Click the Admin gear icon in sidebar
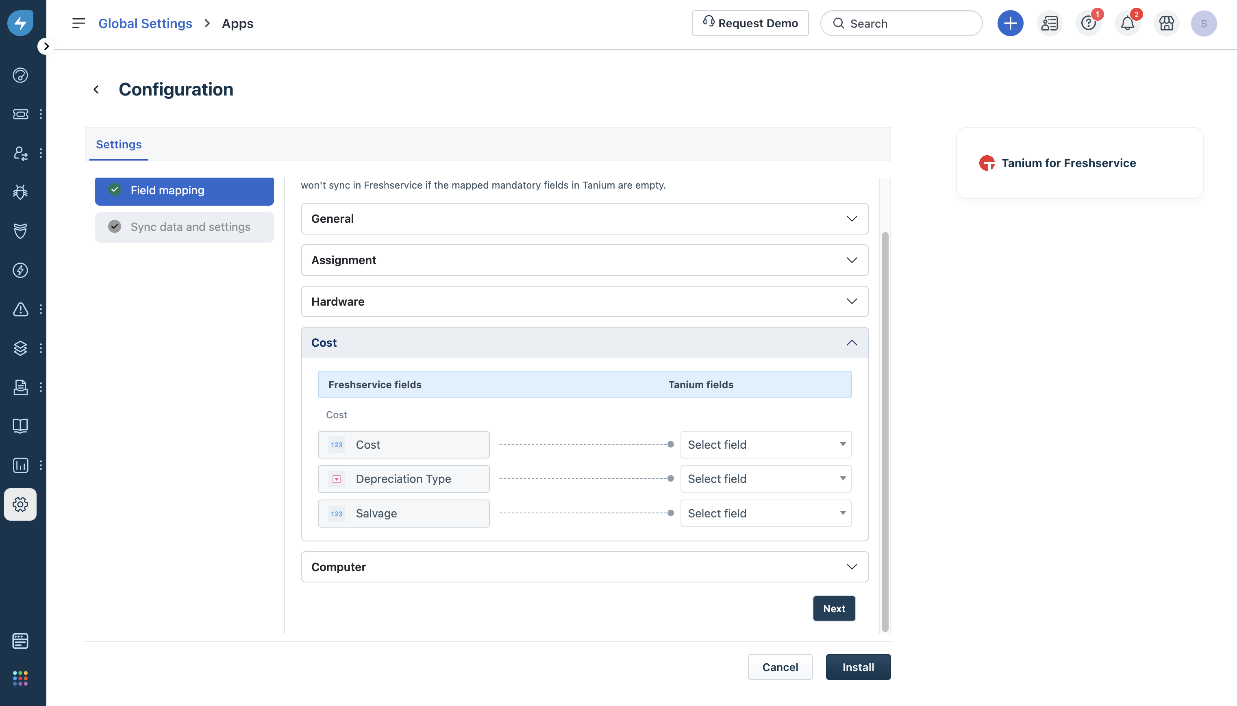The image size is (1237, 706). point(20,504)
